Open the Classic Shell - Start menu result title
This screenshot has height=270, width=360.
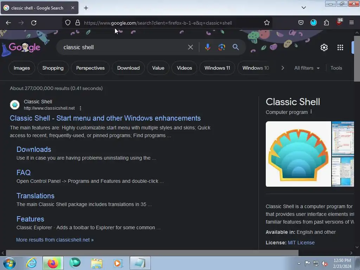click(x=105, y=118)
